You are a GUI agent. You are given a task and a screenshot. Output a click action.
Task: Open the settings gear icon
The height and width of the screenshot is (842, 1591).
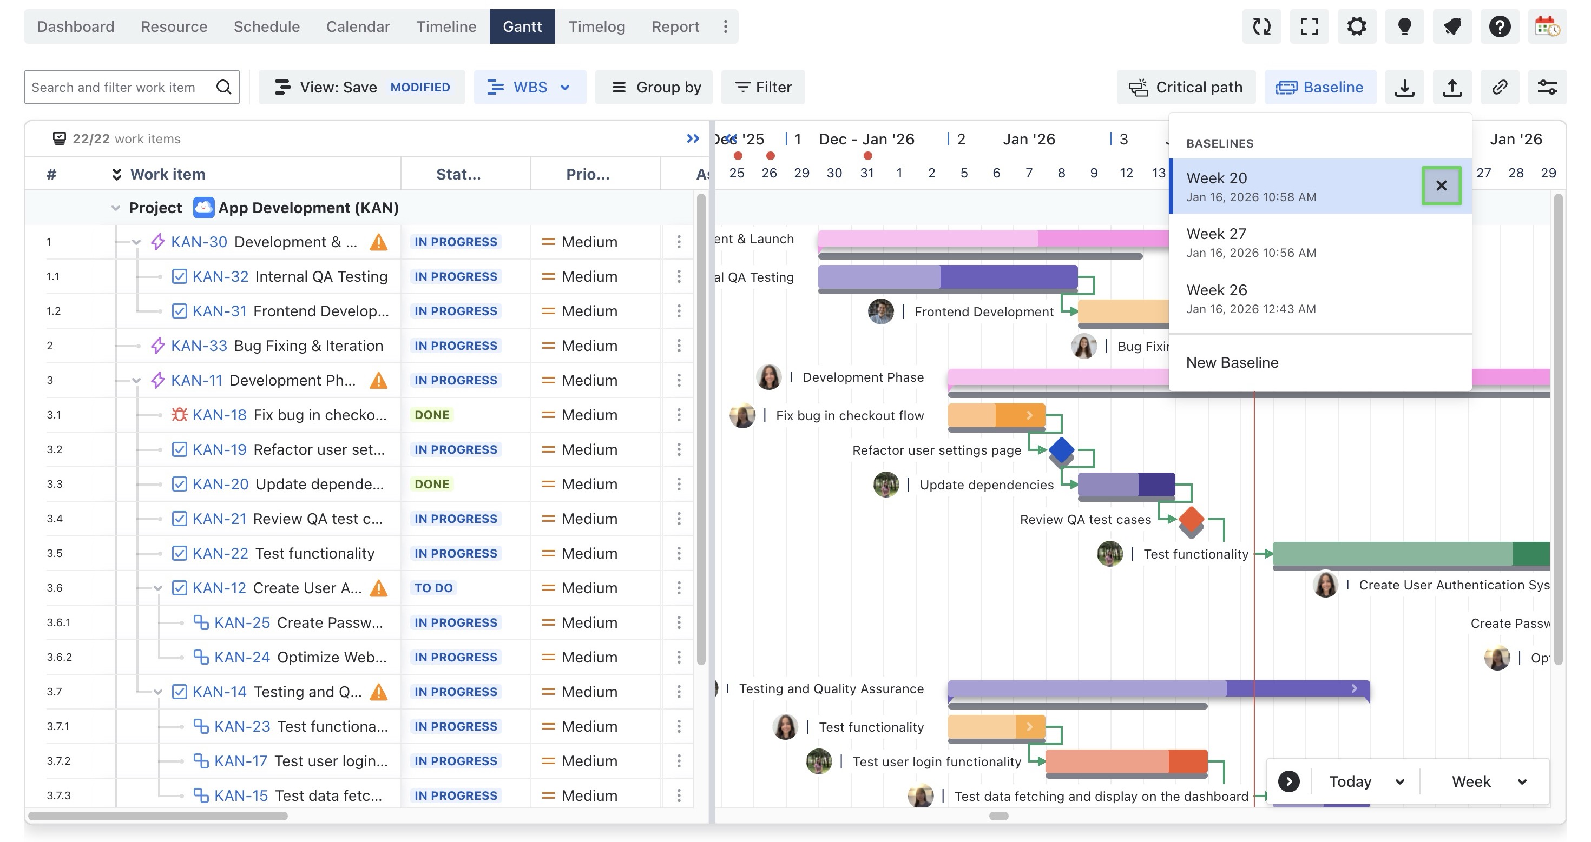point(1356,26)
